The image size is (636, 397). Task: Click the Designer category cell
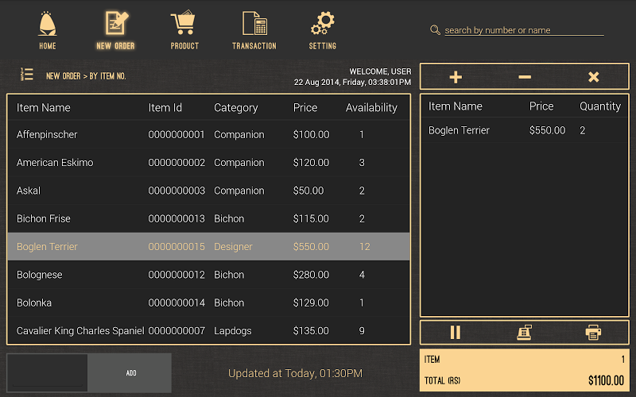(233, 246)
